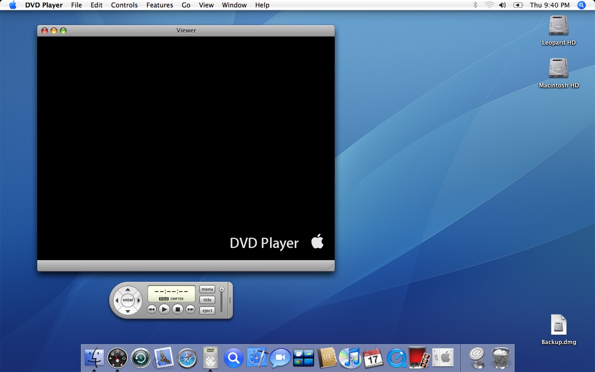Image resolution: width=595 pixels, height=372 pixels.
Task: Click the battery status icon in menu bar
Action: tap(518, 5)
